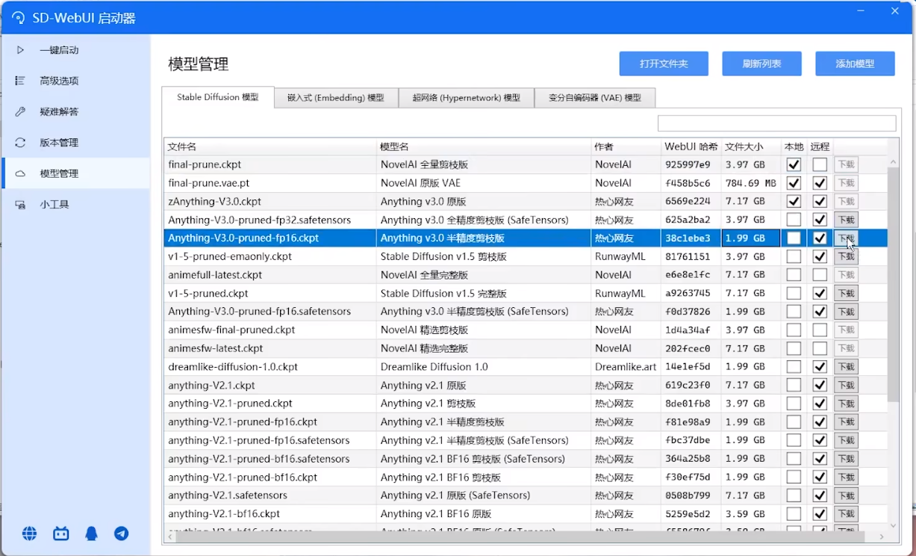Toggle 远程 checkbox for zAnything-V3.0.ckpt
Viewport: 916px width, 556px height.
(x=820, y=201)
